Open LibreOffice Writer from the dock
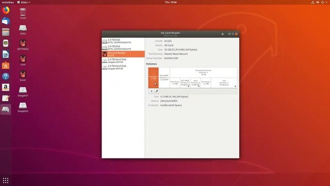Screen dimensions: 330x186 point(6,54)
